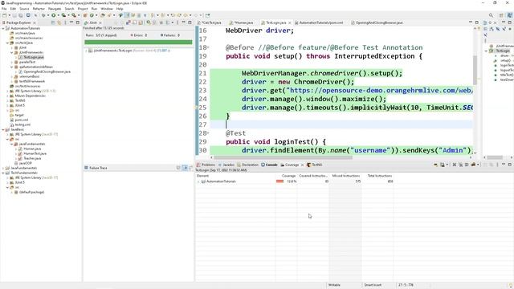The width and height of the screenshot is (514, 289).
Task: Open the Navigate menu
Action: [x=55, y=9]
